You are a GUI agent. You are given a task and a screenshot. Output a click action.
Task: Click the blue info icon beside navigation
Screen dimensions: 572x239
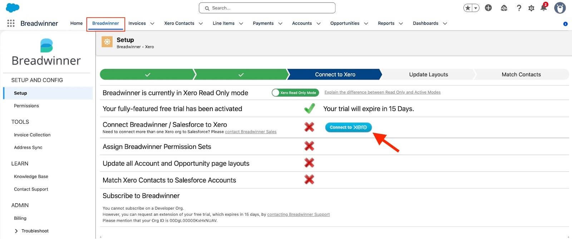[565, 24]
